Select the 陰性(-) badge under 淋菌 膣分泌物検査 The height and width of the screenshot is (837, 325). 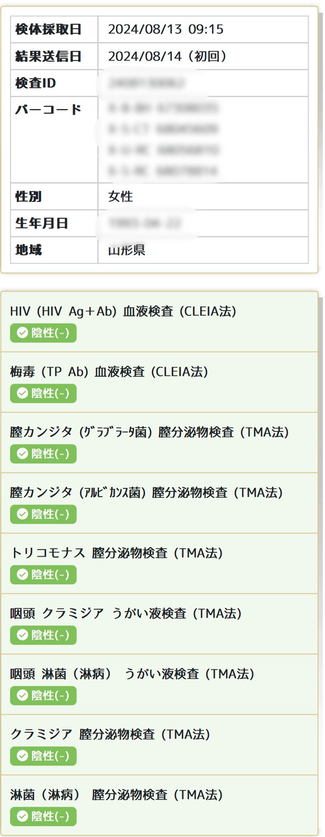pos(43,816)
